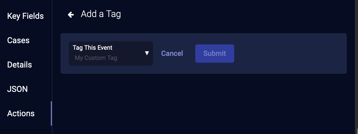This screenshot has width=358, height=134.
Task: Focus the My Custom Tag placeholder field
Action: (96, 58)
